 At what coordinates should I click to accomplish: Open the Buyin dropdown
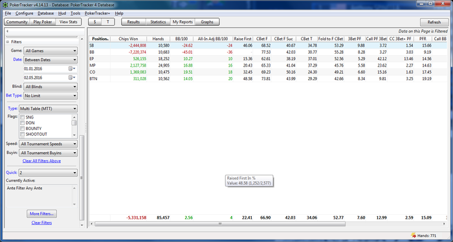pos(48,153)
